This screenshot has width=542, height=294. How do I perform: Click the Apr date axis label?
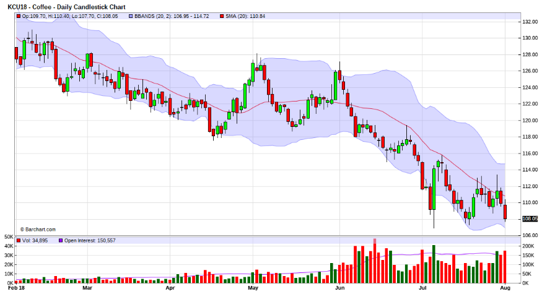coord(170,288)
